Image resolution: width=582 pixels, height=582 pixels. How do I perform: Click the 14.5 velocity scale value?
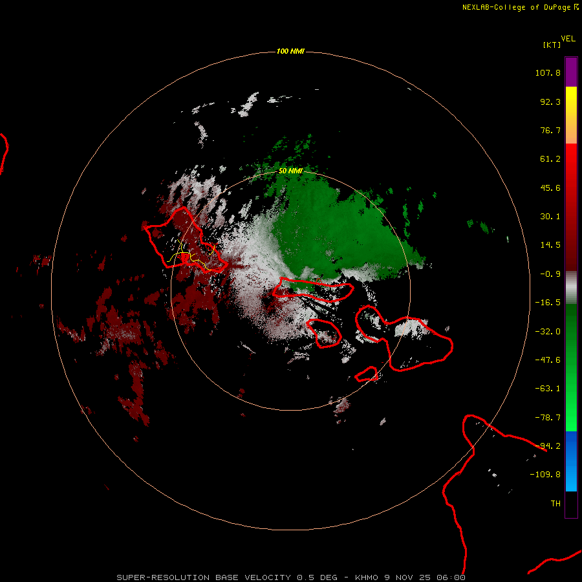click(550, 245)
